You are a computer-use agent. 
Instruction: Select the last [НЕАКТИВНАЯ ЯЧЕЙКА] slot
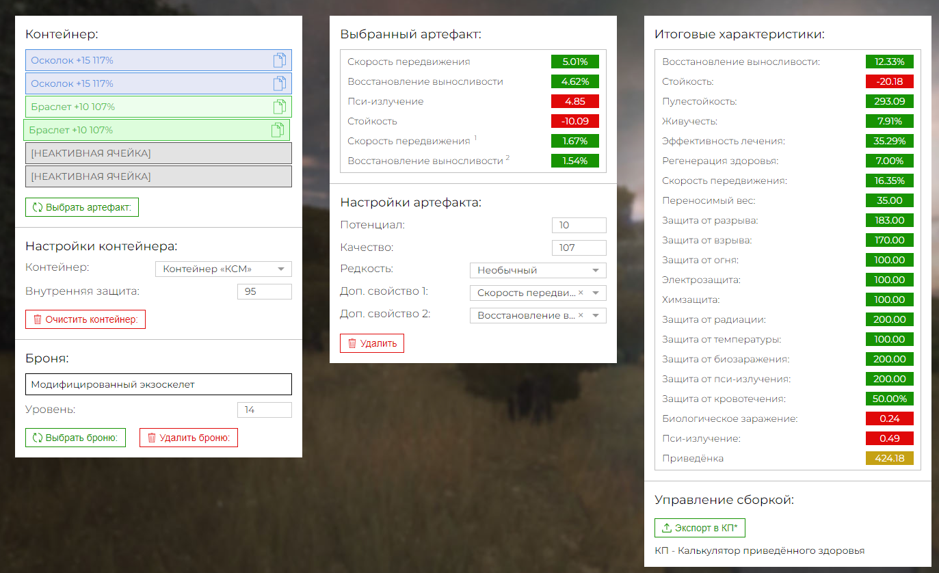coord(159,176)
